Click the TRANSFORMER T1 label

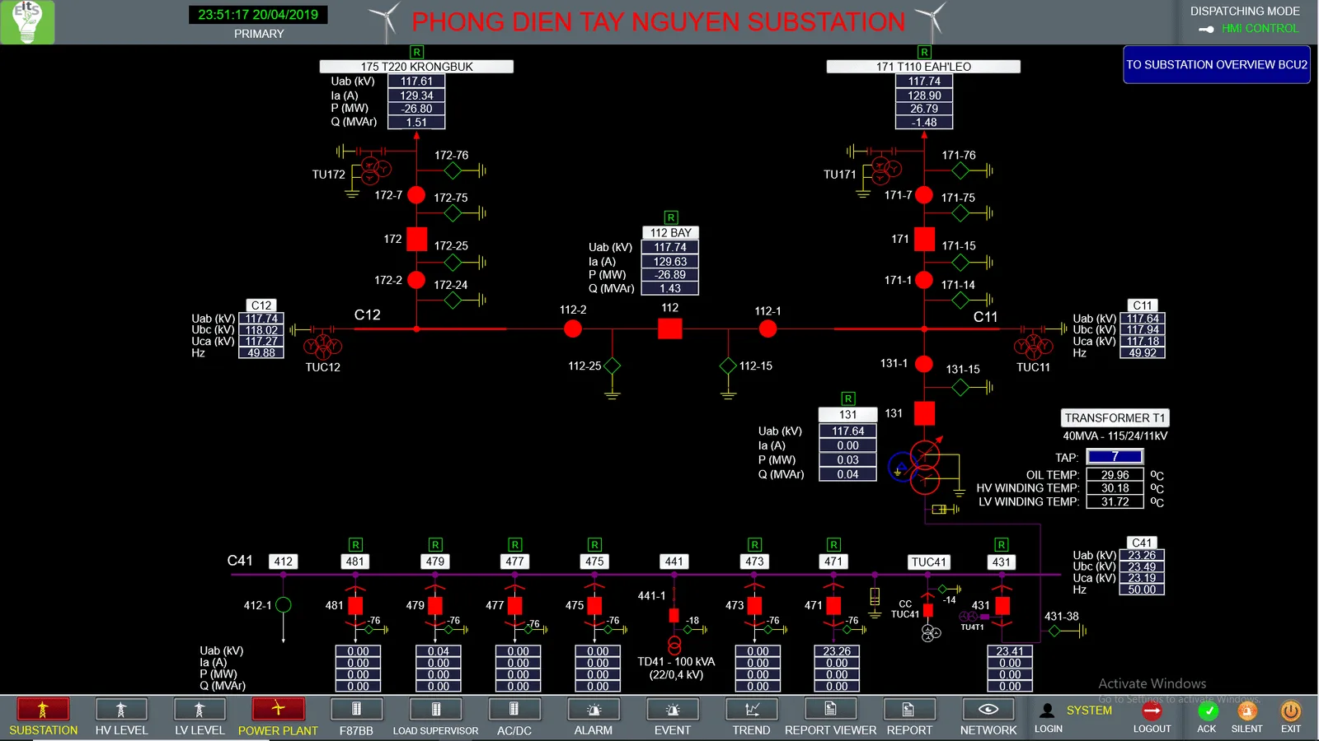pyautogui.click(x=1115, y=418)
